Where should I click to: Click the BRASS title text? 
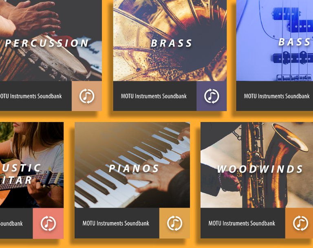coord(171,43)
